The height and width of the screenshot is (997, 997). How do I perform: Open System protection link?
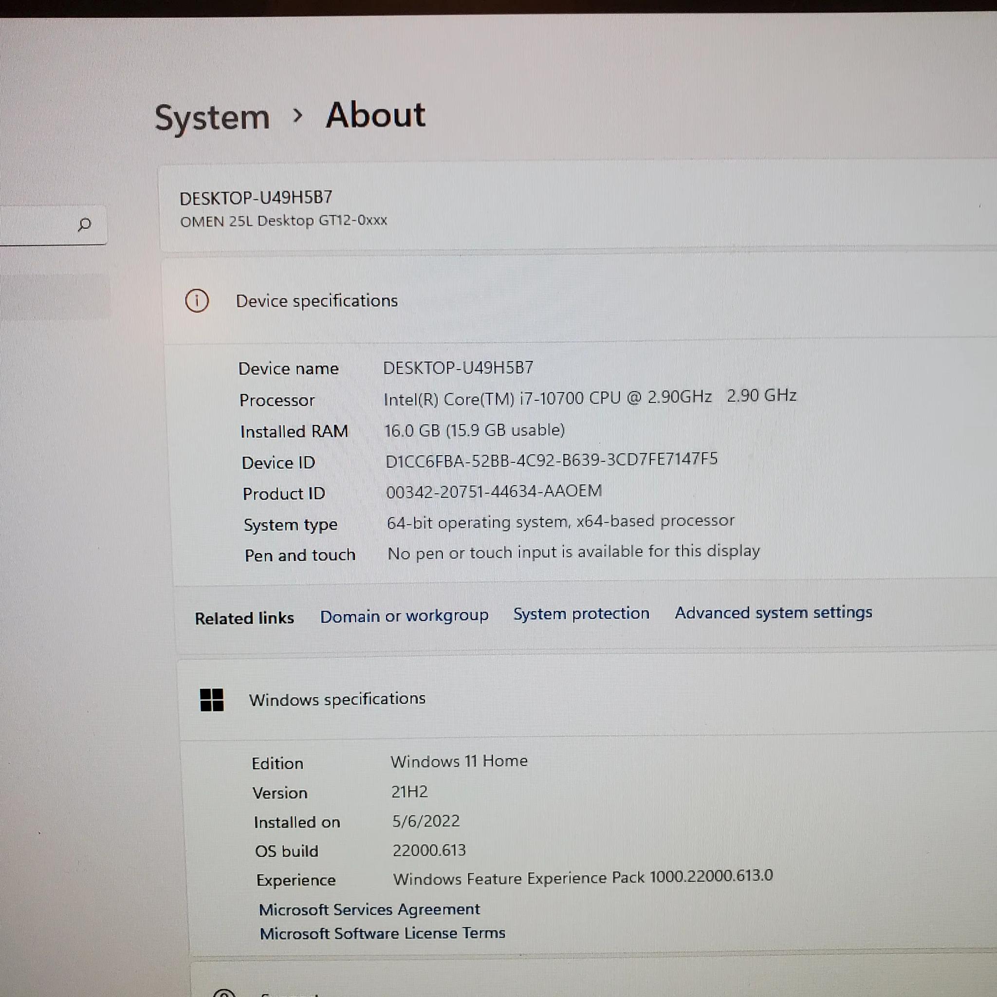point(581,613)
